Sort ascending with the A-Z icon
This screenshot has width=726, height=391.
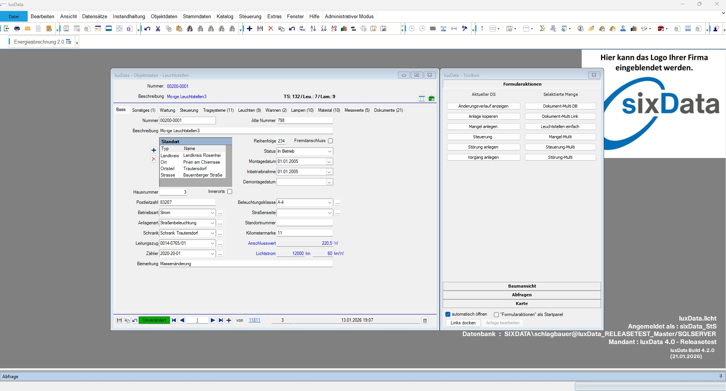[313, 29]
